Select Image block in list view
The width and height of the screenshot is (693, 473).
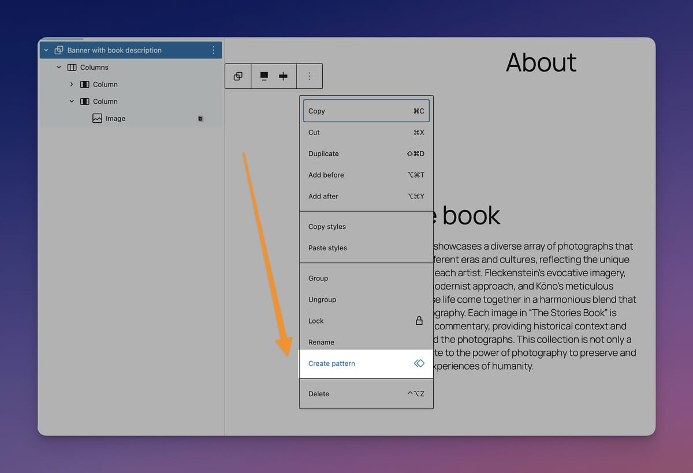tap(115, 118)
